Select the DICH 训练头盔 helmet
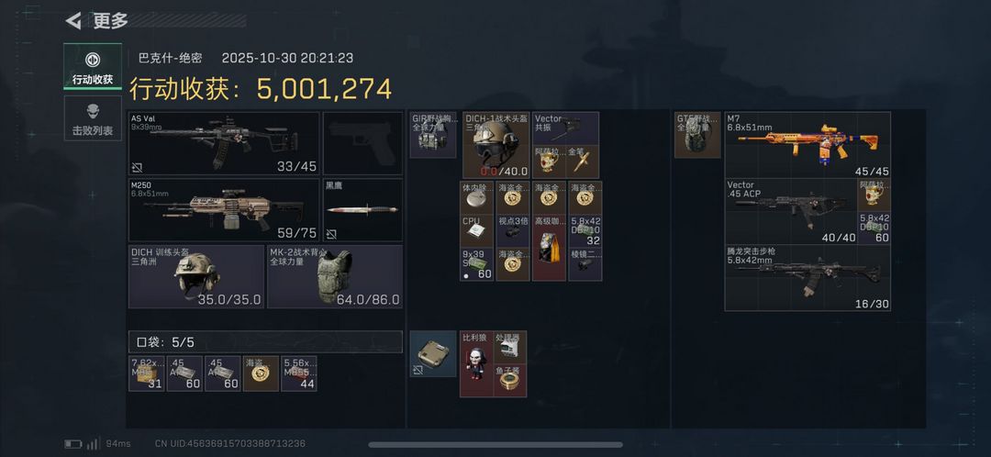991x457 pixels. 196,276
